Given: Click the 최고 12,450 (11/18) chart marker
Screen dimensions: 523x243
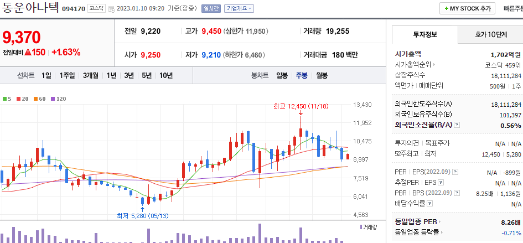Looking at the screenshot, I should (301, 106).
